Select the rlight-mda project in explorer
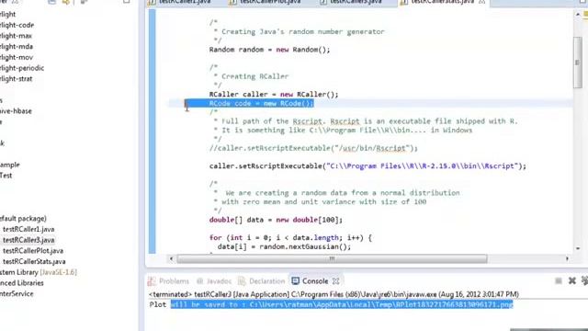This screenshot has width=588, height=331. (x=17, y=47)
